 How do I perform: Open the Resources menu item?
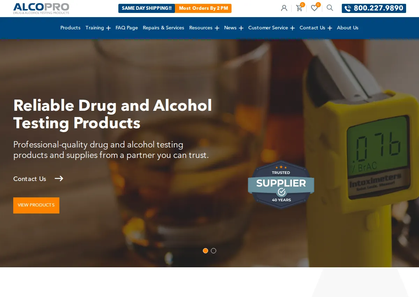tap(201, 28)
